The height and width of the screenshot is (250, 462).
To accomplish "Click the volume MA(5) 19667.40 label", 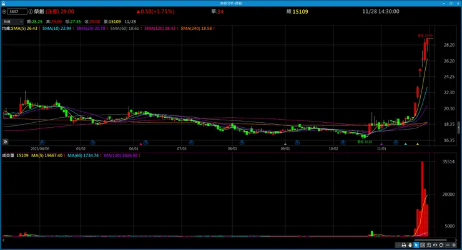I will [47, 156].
